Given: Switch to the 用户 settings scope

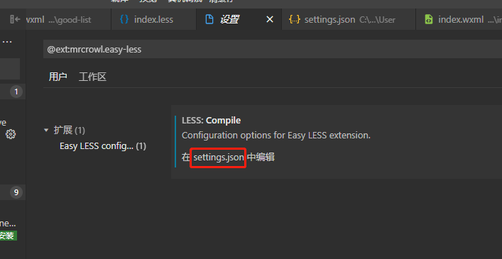Looking at the screenshot, I should pos(58,77).
